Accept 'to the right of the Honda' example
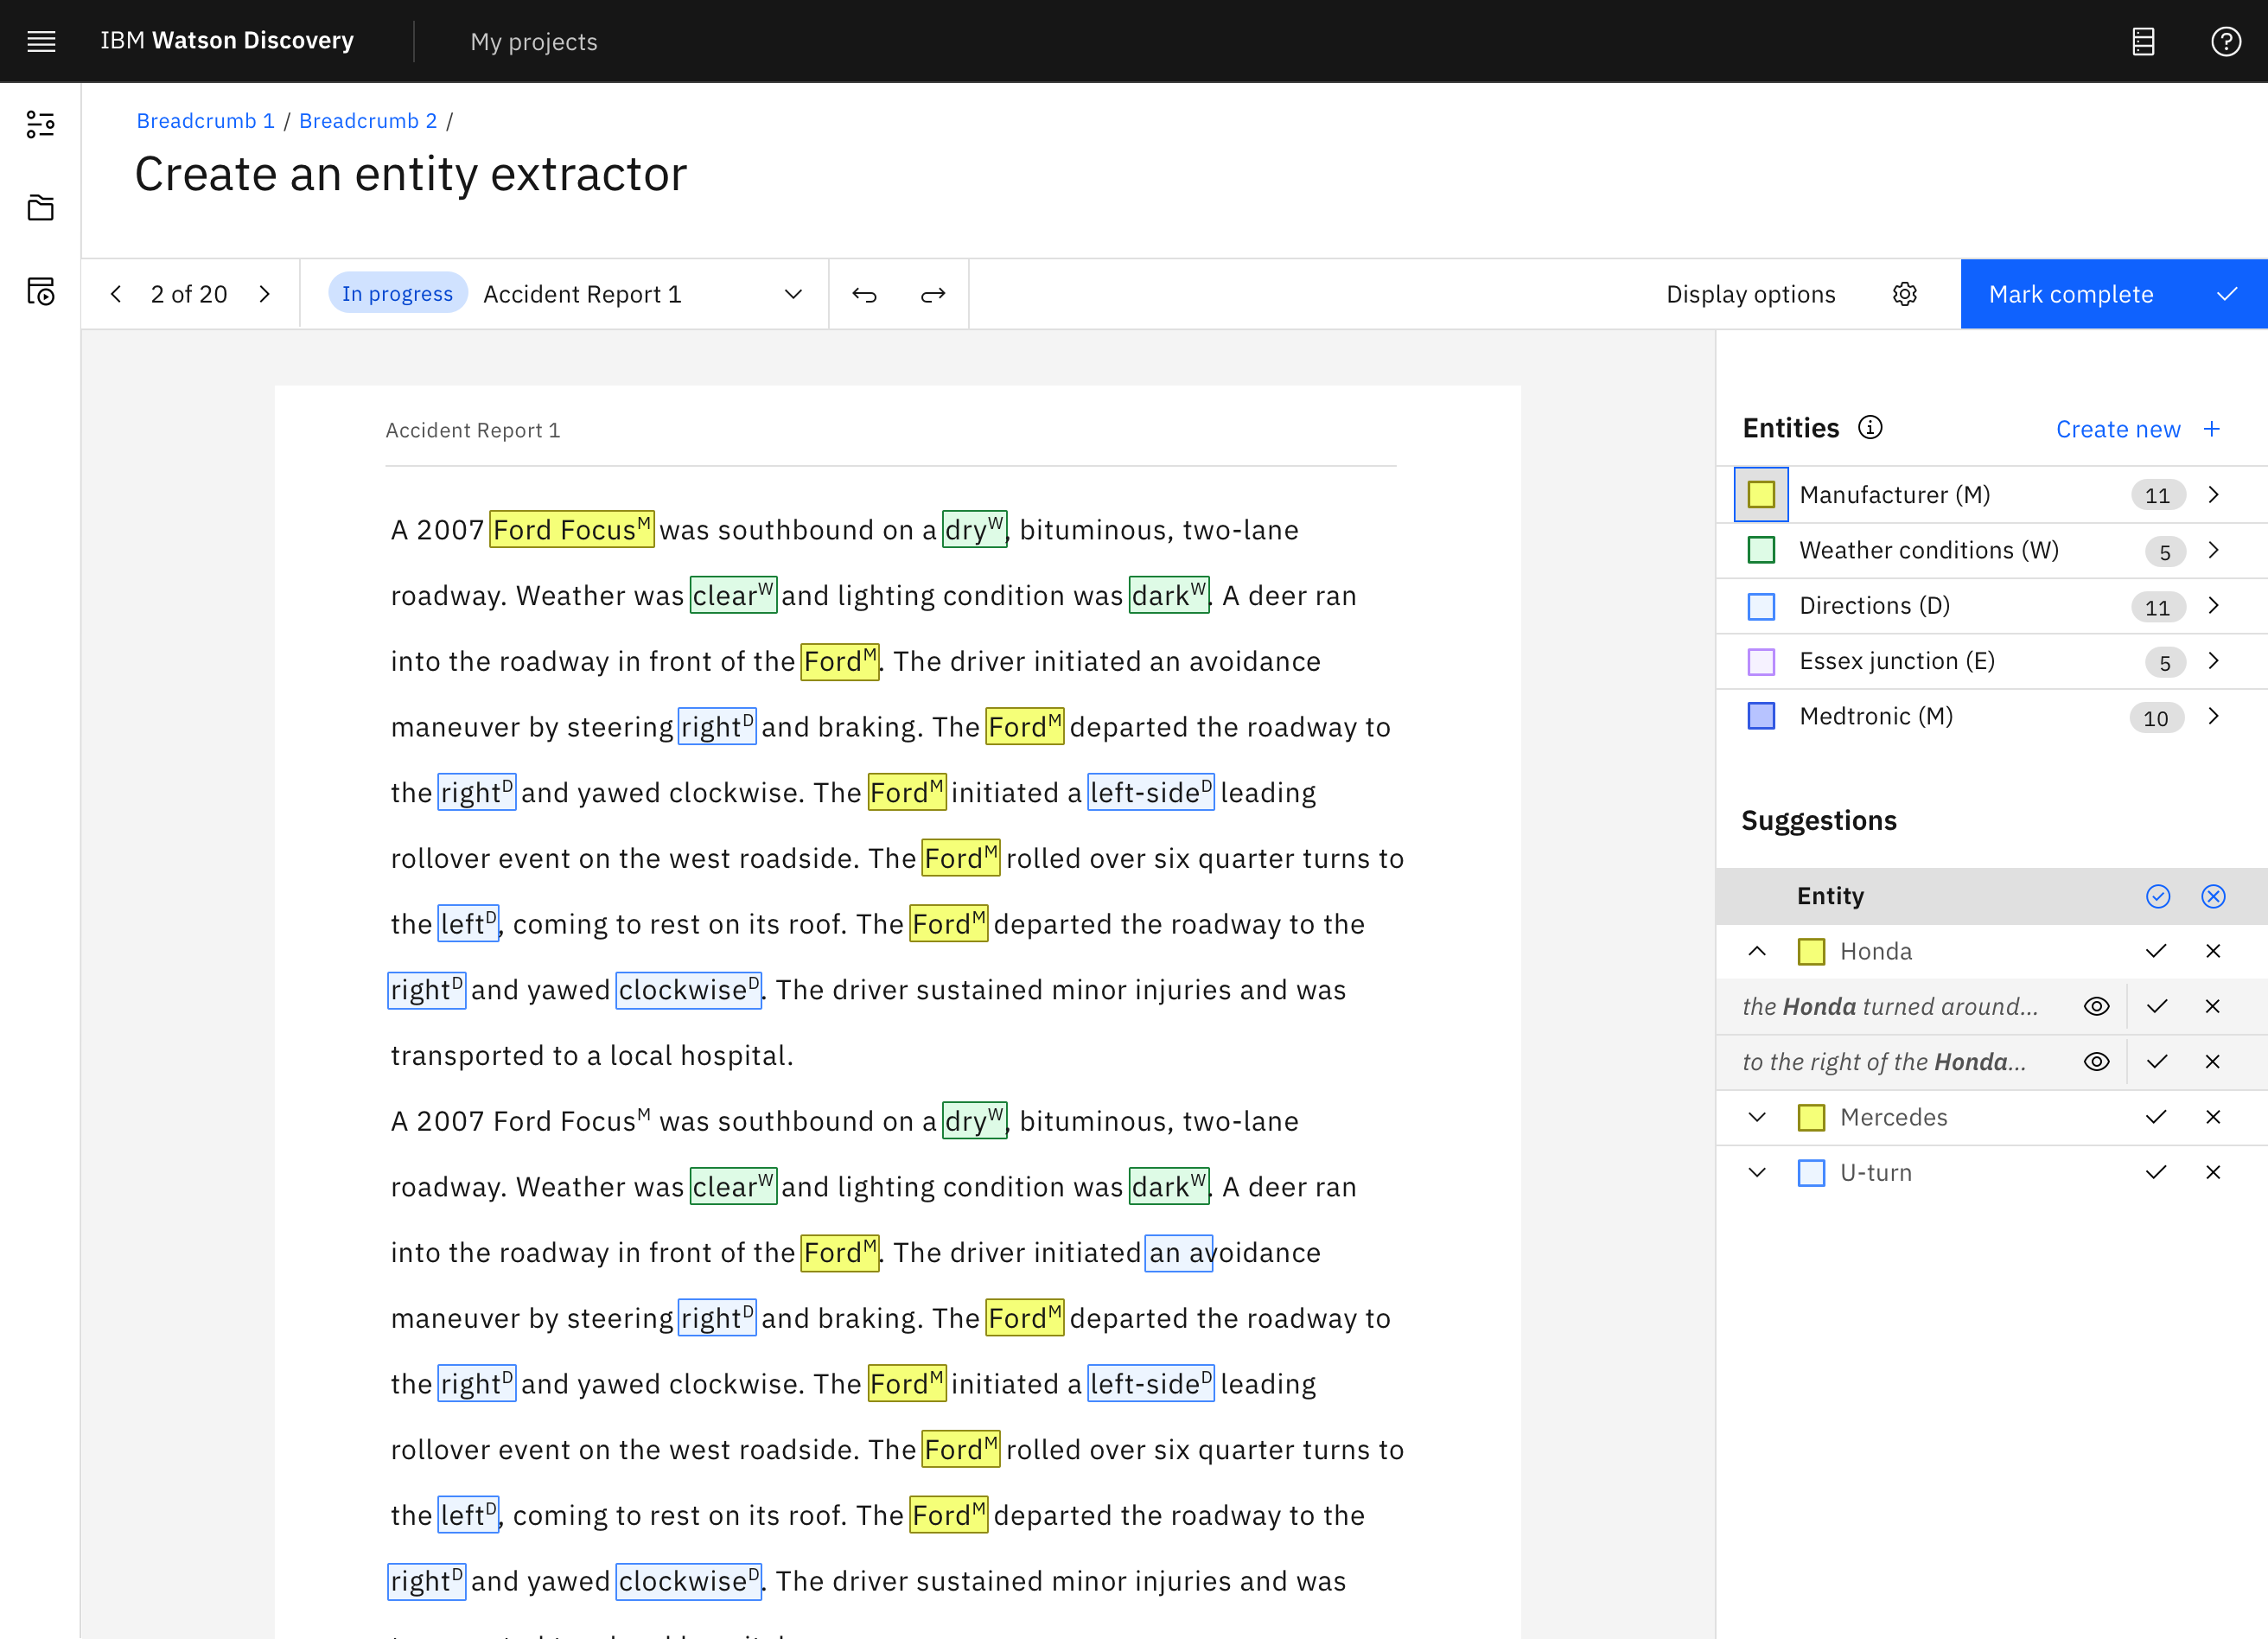The image size is (2268, 1639). pyautogui.click(x=2157, y=1062)
